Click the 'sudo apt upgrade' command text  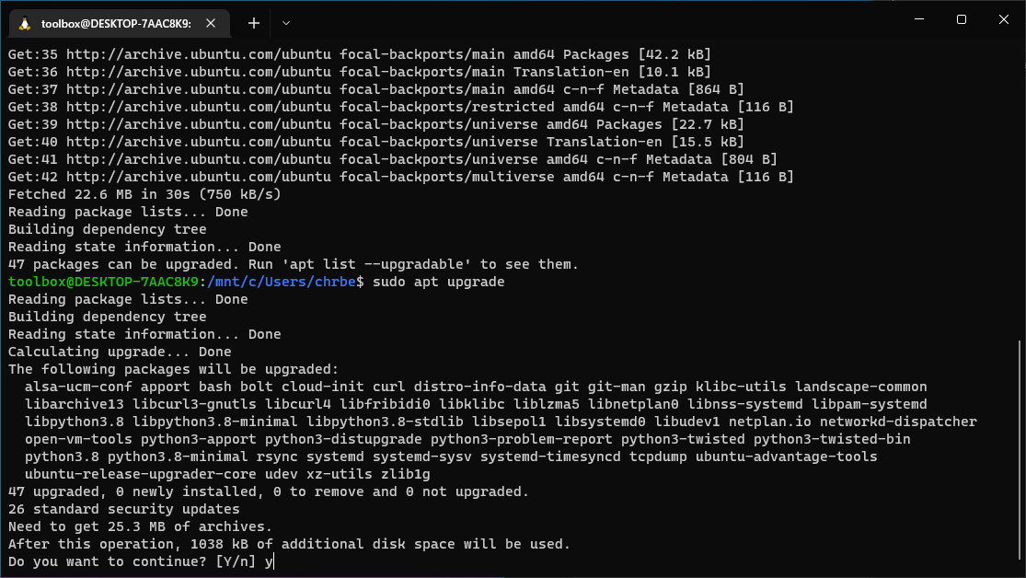pos(438,283)
